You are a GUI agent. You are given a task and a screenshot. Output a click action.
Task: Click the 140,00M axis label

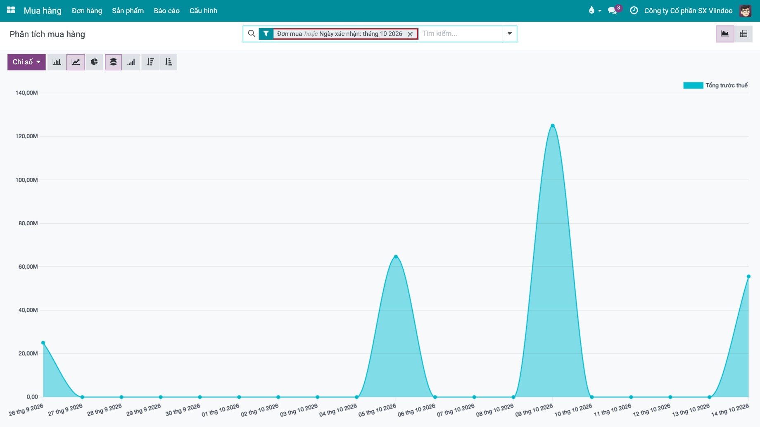(26, 93)
